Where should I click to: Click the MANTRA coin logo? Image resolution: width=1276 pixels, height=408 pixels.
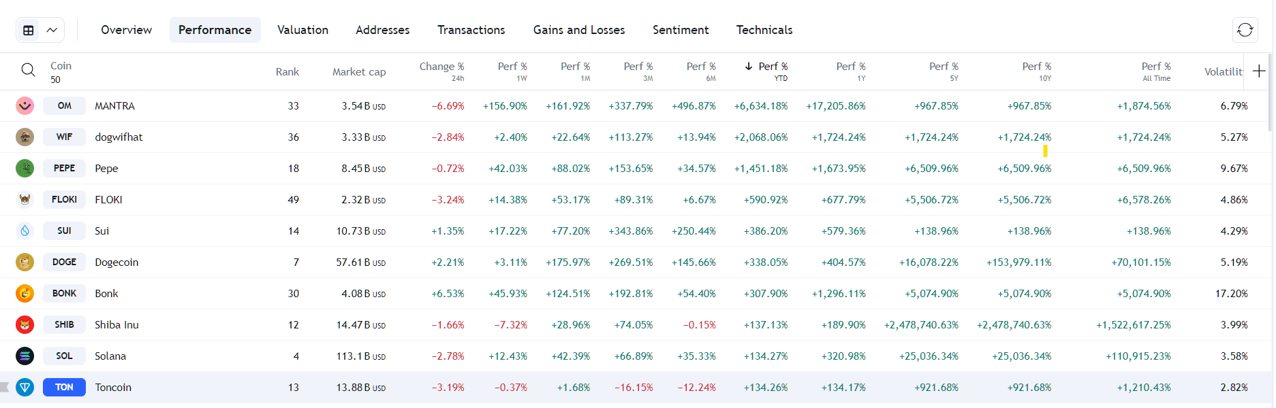point(25,106)
